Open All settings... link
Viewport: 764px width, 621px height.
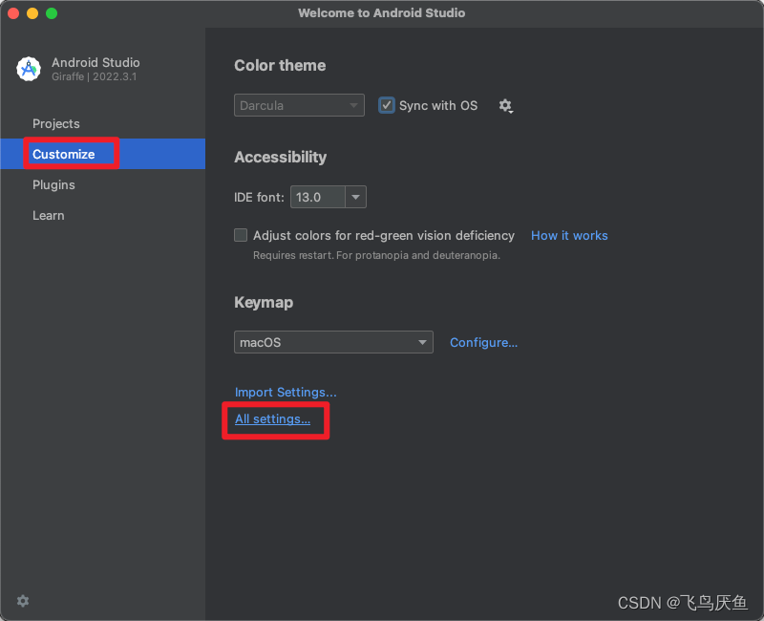click(x=272, y=419)
